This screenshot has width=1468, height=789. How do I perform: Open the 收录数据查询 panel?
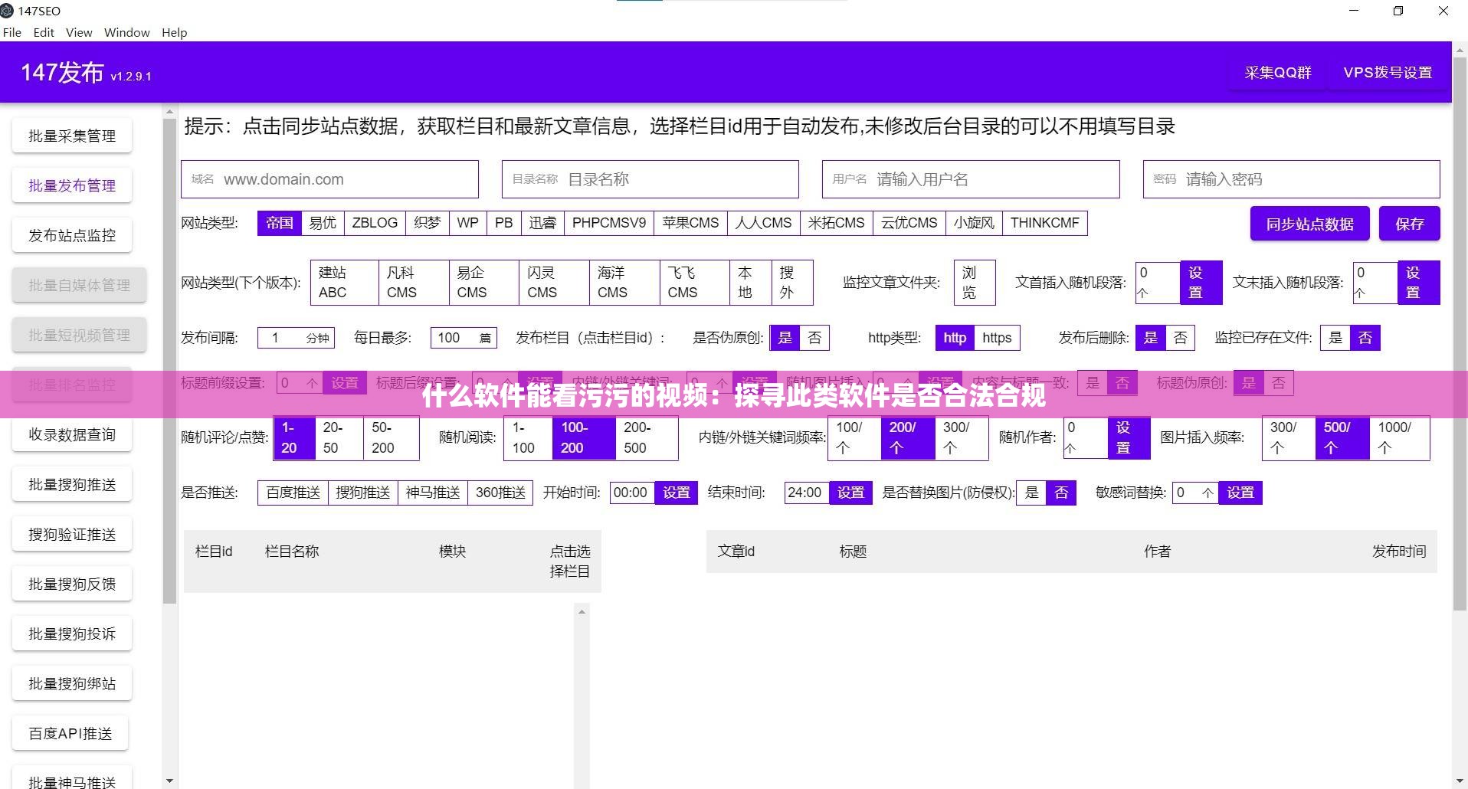pos(71,434)
